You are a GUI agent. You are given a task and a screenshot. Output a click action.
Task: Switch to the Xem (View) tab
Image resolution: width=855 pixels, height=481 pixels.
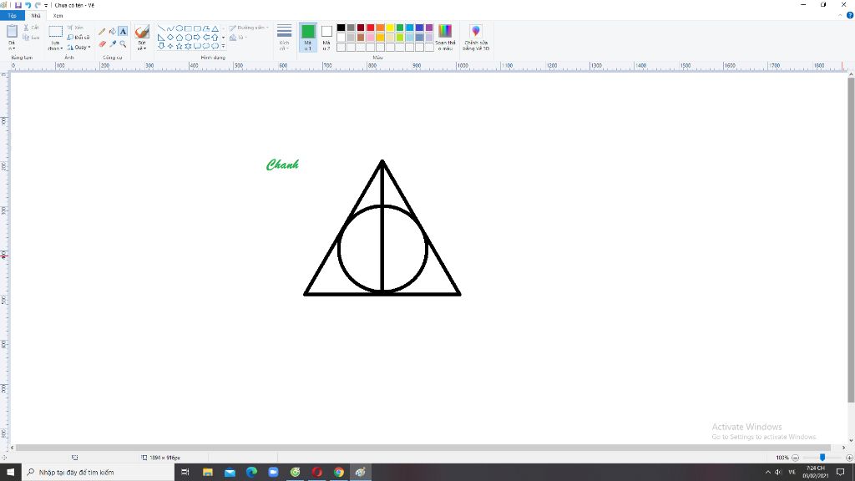(58, 15)
